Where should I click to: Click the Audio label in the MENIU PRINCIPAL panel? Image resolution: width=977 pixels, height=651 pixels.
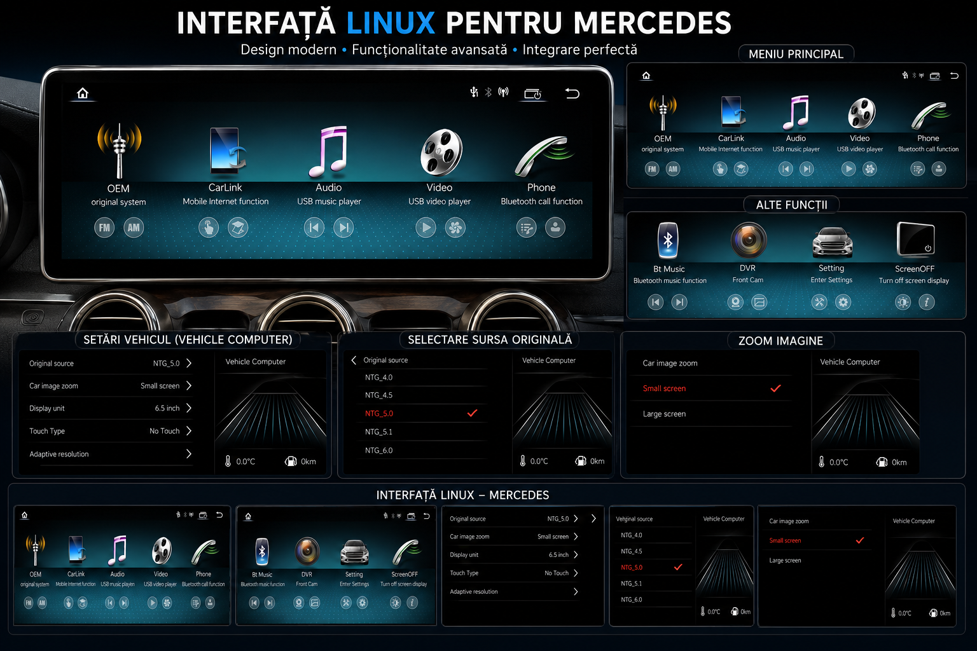[796, 138]
